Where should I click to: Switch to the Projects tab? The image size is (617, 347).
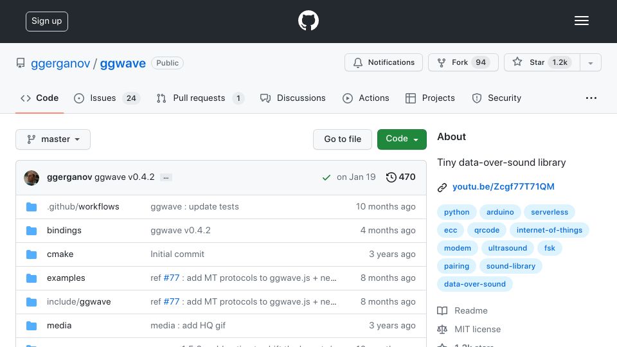tap(430, 98)
